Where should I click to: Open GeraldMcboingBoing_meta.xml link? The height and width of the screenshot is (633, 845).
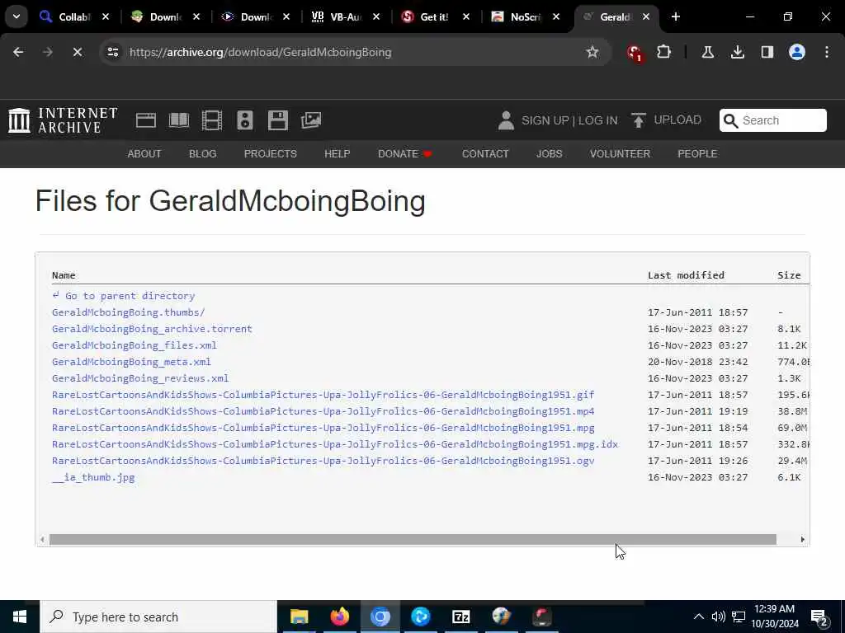click(x=131, y=362)
